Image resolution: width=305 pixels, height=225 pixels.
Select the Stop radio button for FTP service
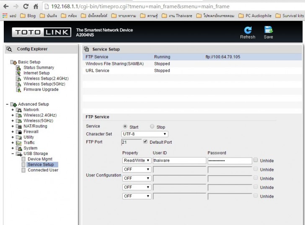tap(152, 127)
